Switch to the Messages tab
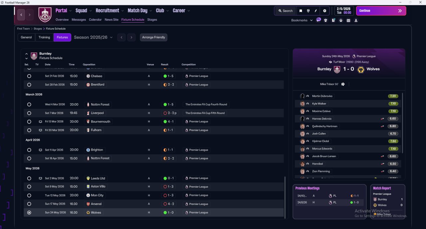 (x=79, y=20)
